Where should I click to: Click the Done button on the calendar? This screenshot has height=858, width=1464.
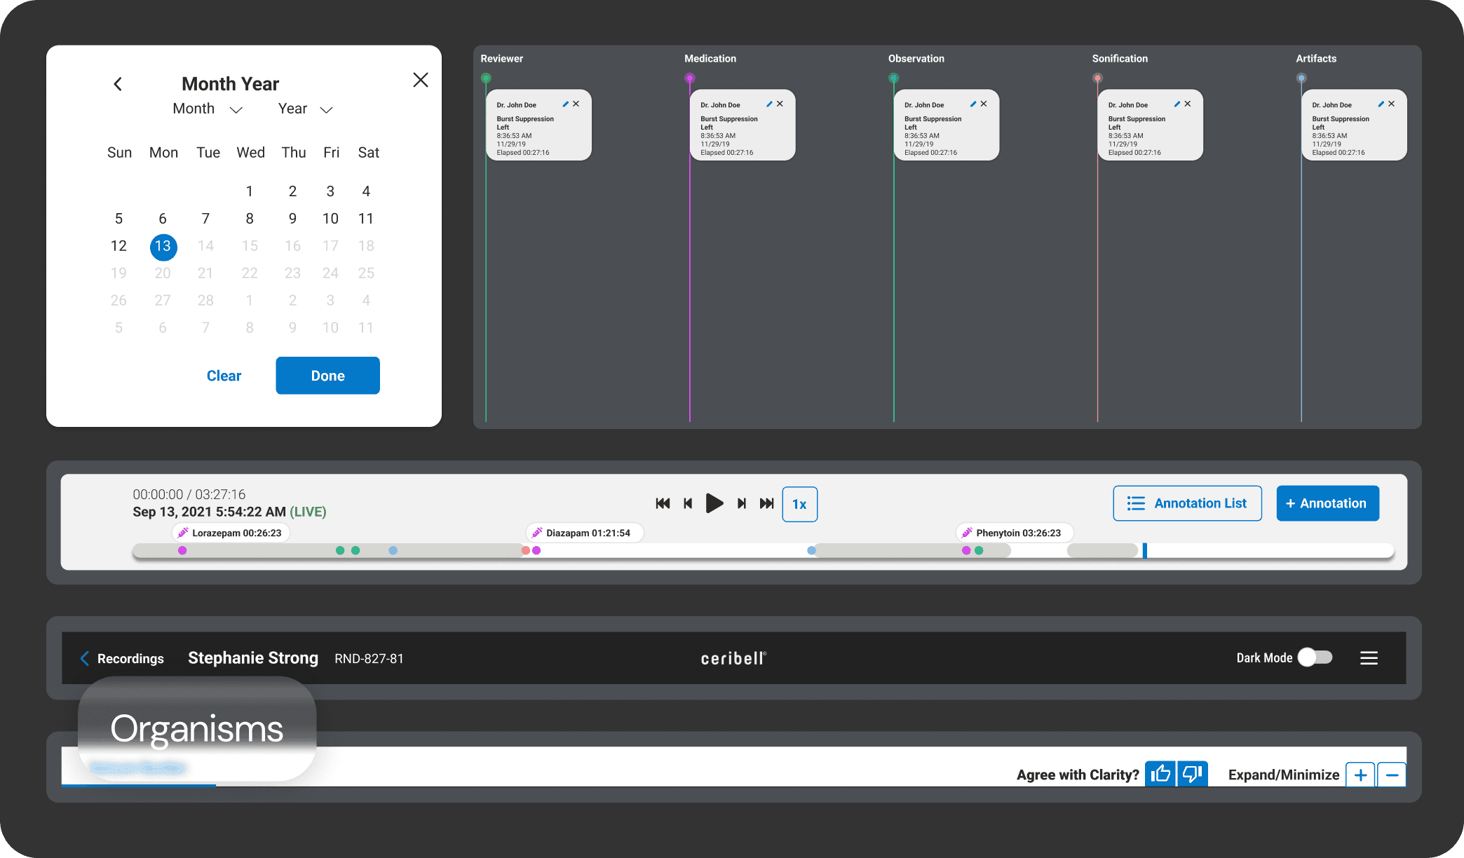click(x=327, y=376)
